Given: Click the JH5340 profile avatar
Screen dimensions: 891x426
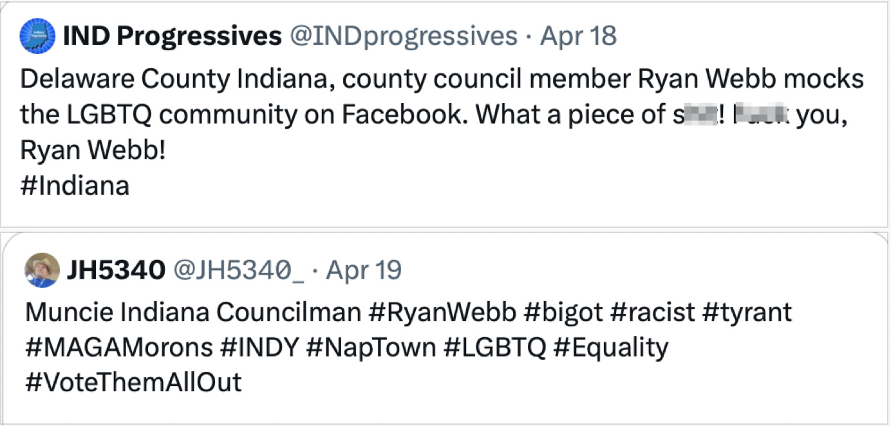Looking at the screenshot, I should [x=42, y=270].
